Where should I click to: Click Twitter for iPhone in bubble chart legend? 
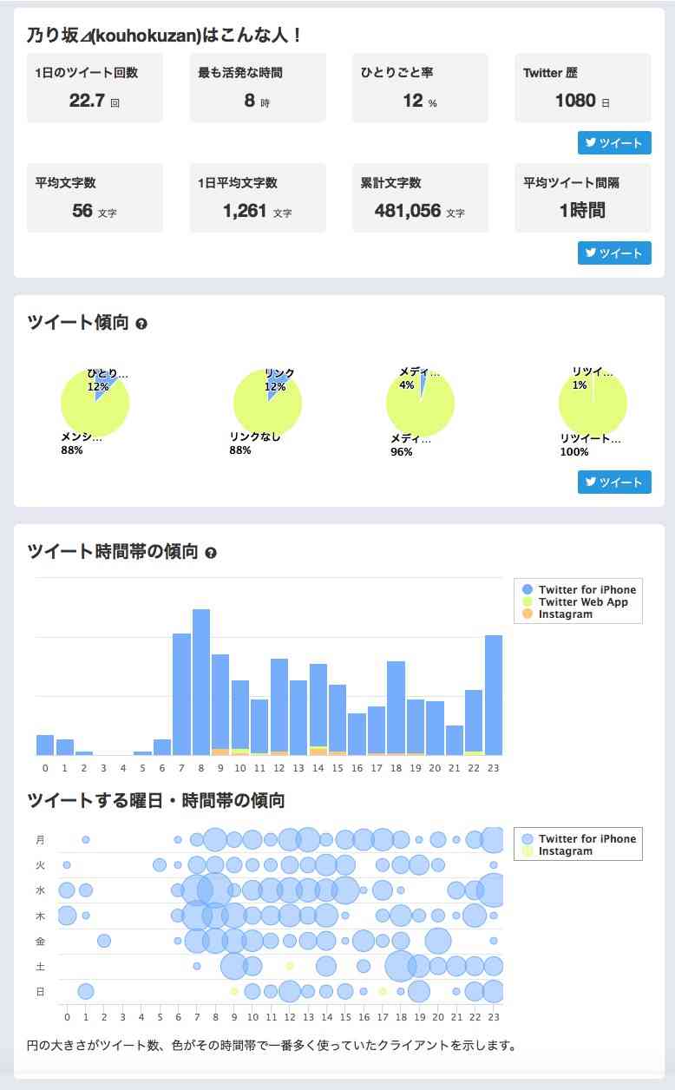pos(587,839)
